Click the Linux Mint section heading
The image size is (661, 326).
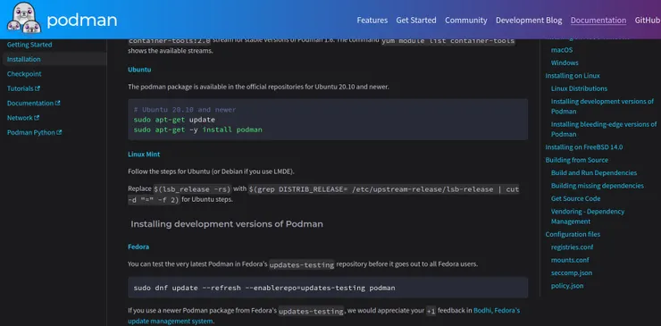(x=144, y=155)
